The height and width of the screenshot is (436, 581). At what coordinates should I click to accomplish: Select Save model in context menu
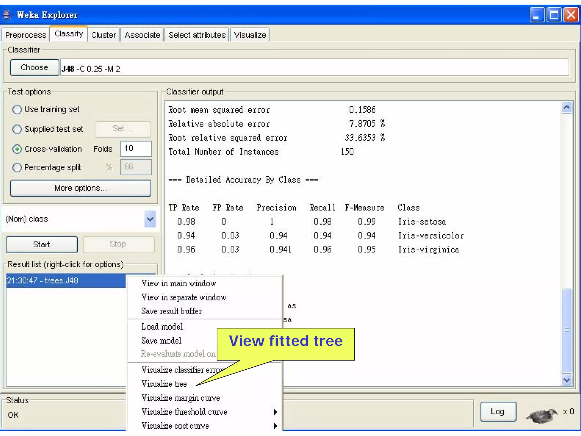tap(161, 341)
